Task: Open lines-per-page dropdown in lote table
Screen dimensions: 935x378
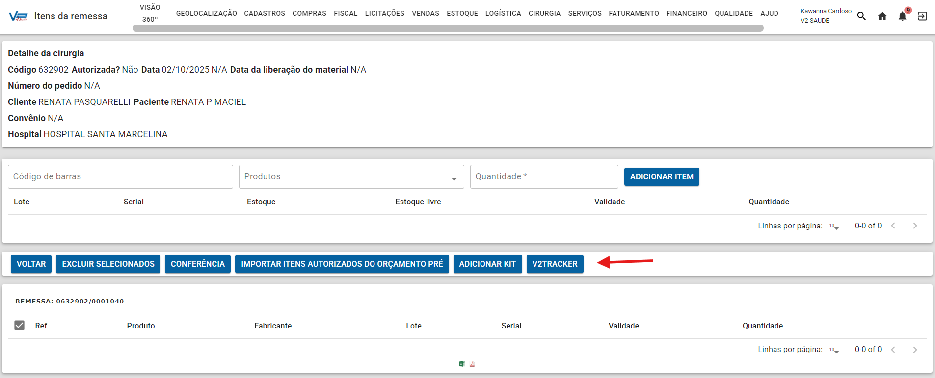Action: [834, 226]
